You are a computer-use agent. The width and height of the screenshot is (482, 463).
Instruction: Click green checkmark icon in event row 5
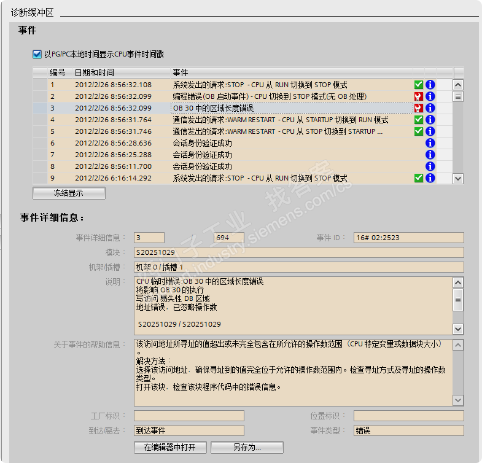(418, 131)
